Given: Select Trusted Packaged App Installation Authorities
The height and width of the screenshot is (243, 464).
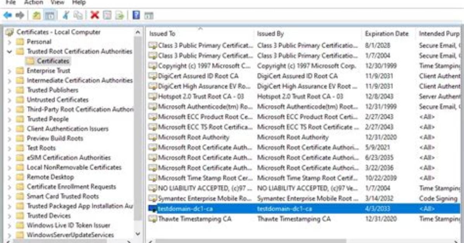Looking at the screenshot, I should tap(80, 206).
